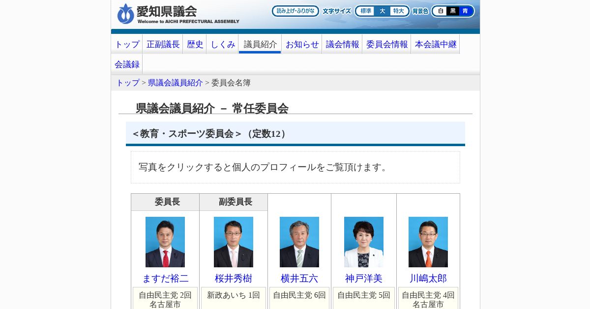Click the 委員長 table header cell
Screen dimensions: 590x309
tap(165, 202)
